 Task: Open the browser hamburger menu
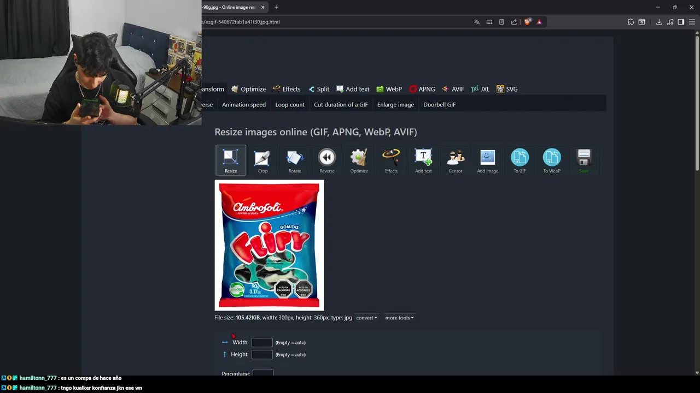pyautogui.click(x=692, y=22)
